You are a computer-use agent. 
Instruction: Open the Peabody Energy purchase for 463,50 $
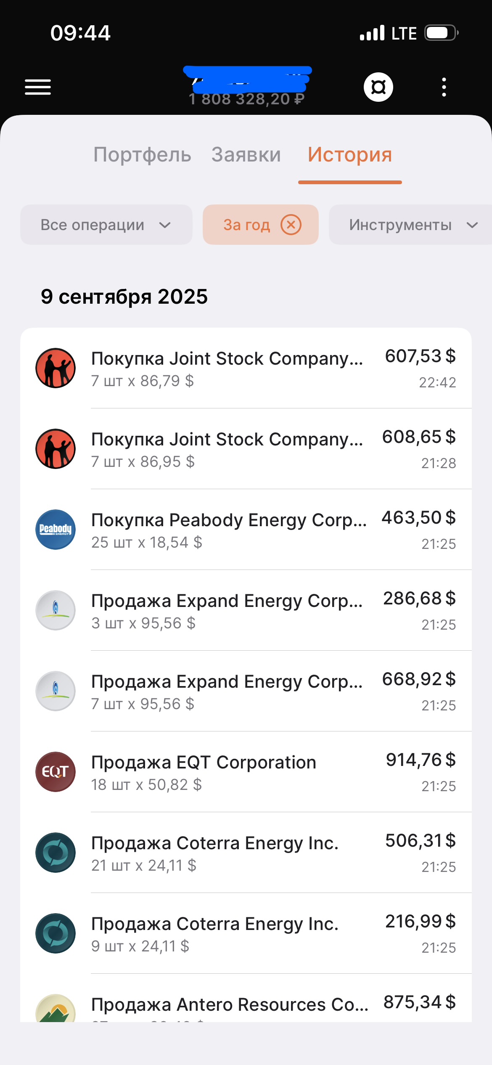point(252,530)
